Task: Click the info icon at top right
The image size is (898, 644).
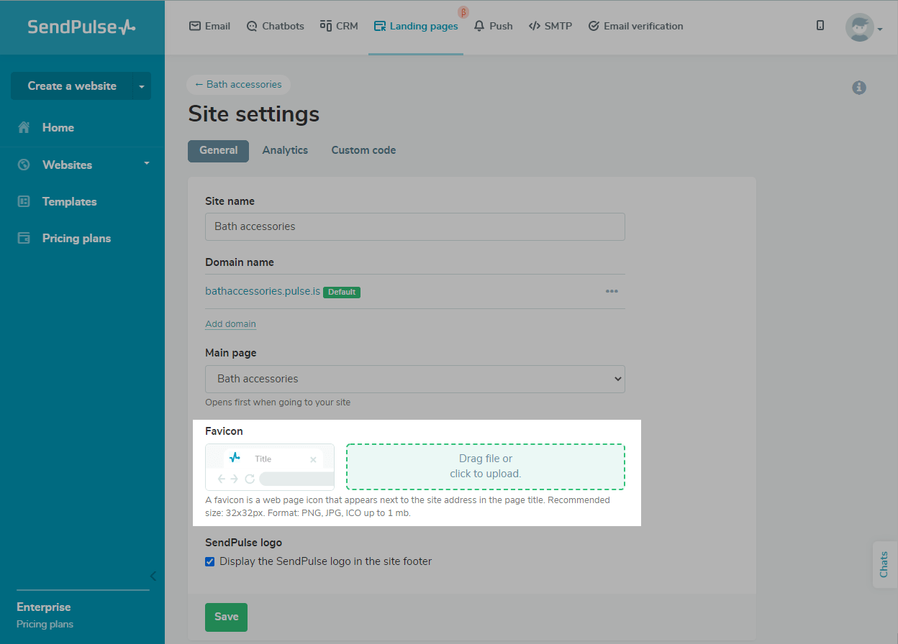Action: [x=859, y=88]
